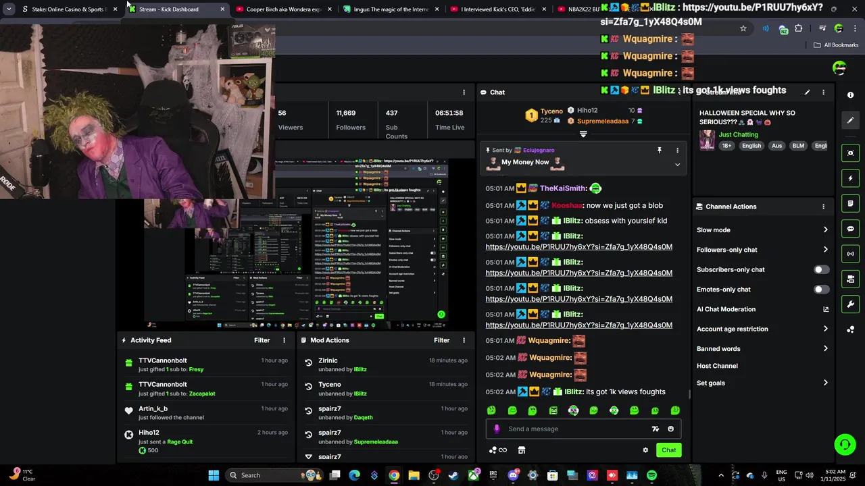Viewport: 865px width, 486px height.
Task: Show hidden system tray icons
Action: point(721,475)
